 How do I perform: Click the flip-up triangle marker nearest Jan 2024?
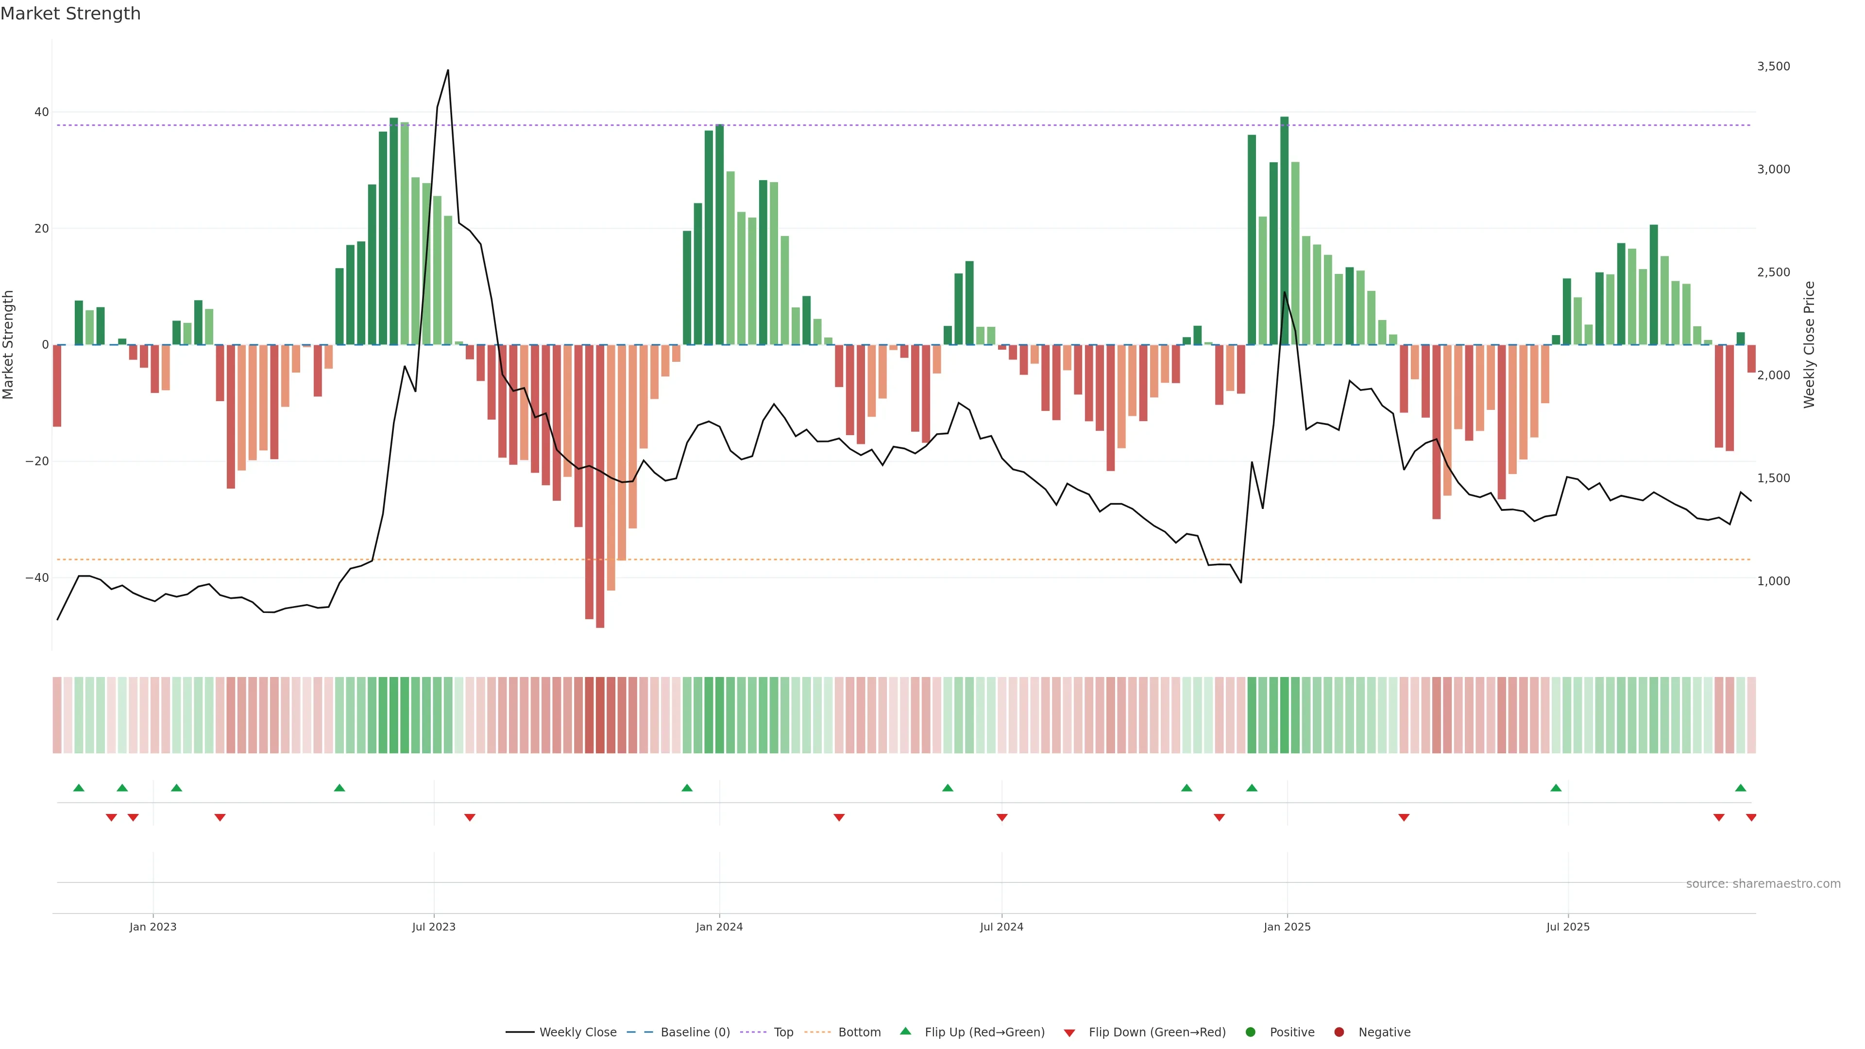point(687,788)
